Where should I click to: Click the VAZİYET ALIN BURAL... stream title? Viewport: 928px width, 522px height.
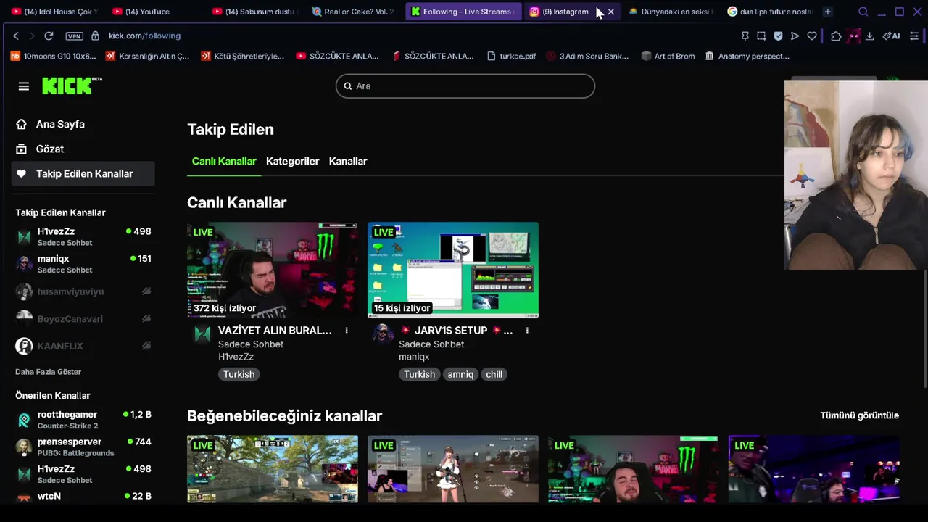(x=275, y=331)
